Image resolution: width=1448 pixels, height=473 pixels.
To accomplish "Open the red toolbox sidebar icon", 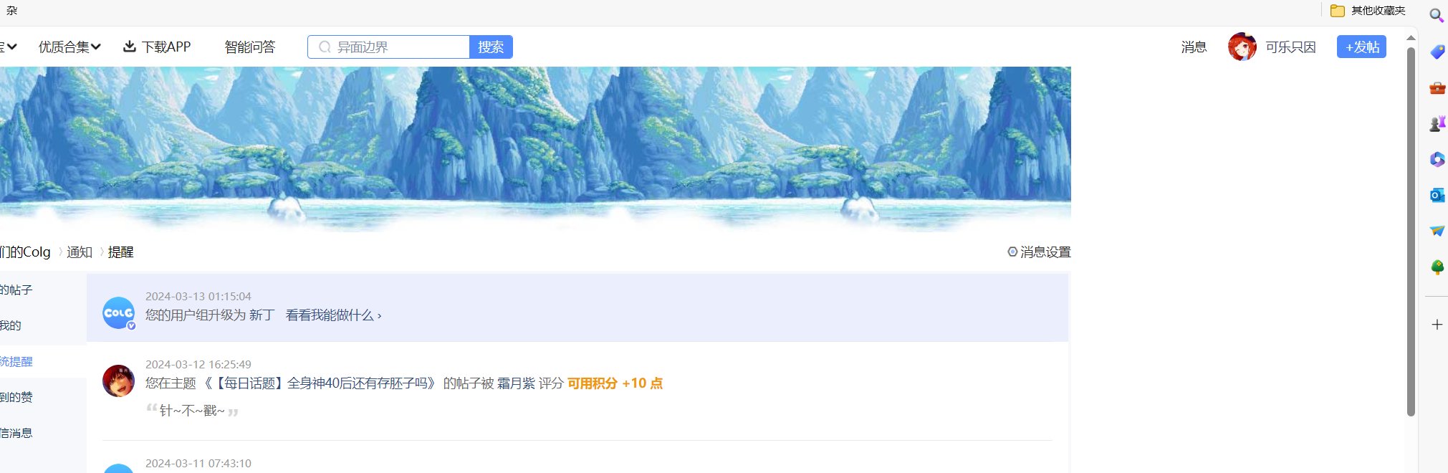I will 1437,88.
